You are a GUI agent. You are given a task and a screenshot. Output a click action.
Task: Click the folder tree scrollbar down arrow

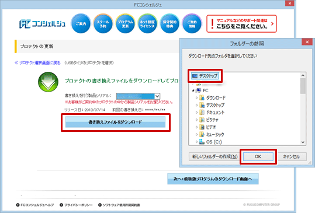[x=303, y=142]
